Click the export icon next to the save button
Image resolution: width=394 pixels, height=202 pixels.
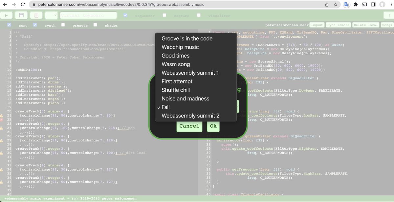click(x=36, y=15)
